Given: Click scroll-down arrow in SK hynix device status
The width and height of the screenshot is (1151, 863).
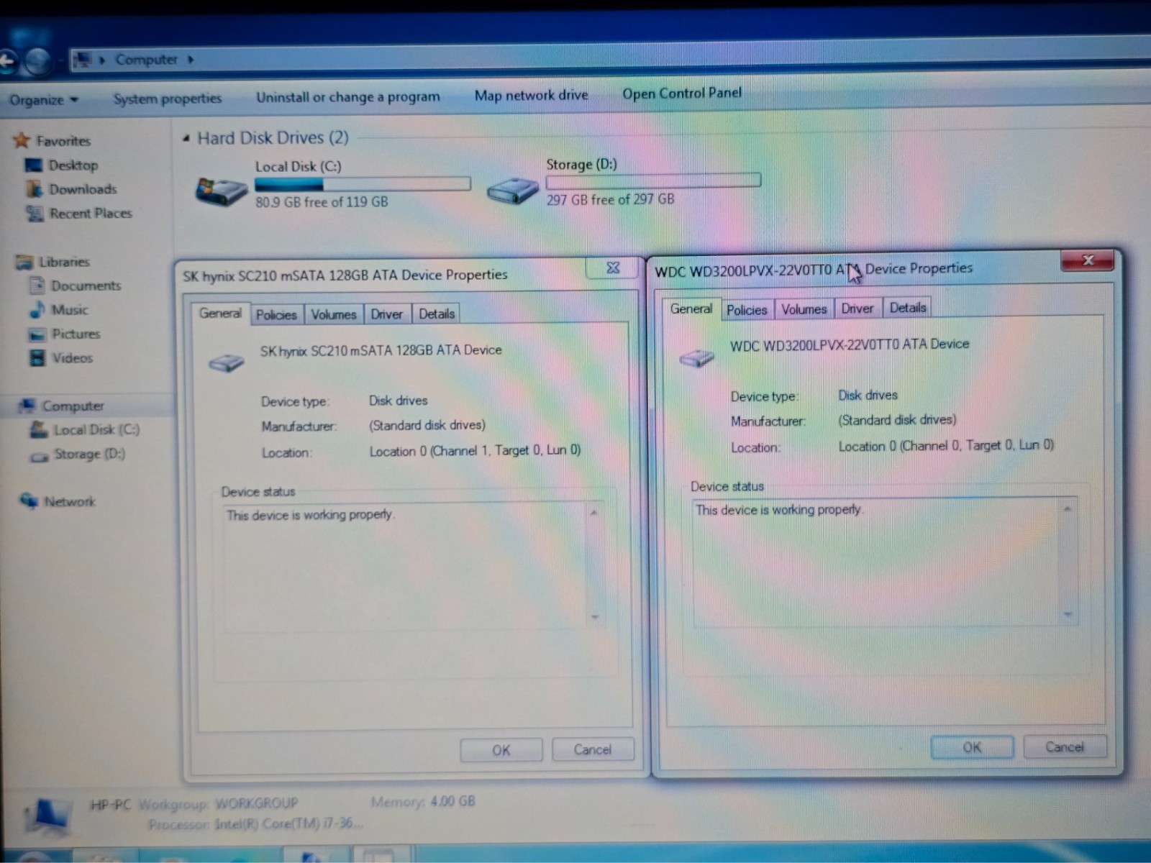Looking at the screenshot, I should click(x=595, y=617).
